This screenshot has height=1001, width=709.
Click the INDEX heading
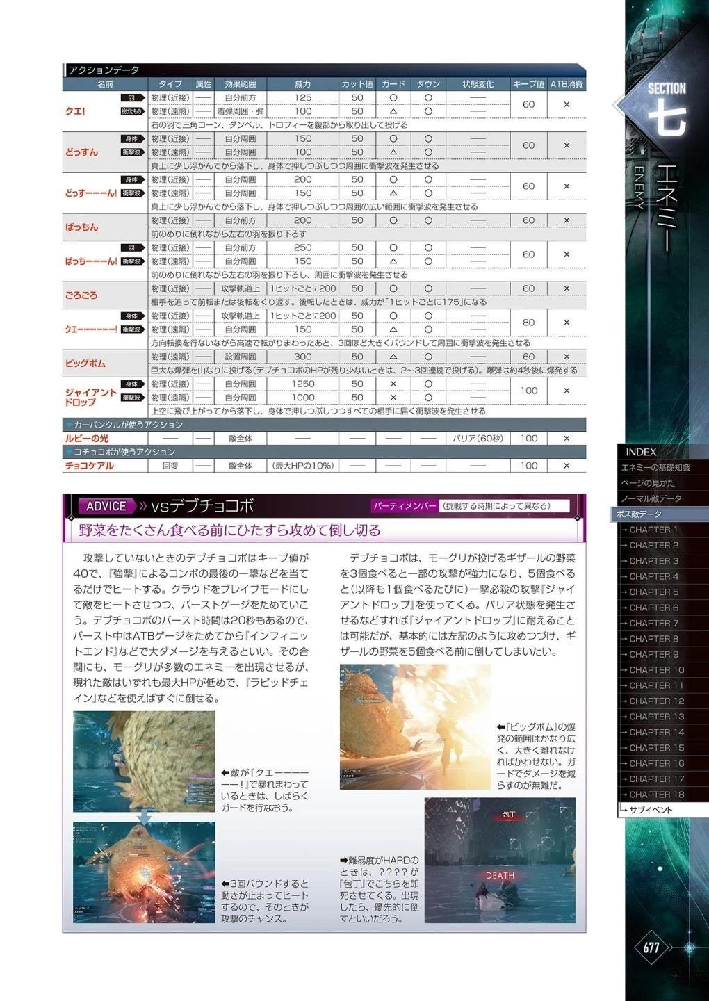pos(641,452)
